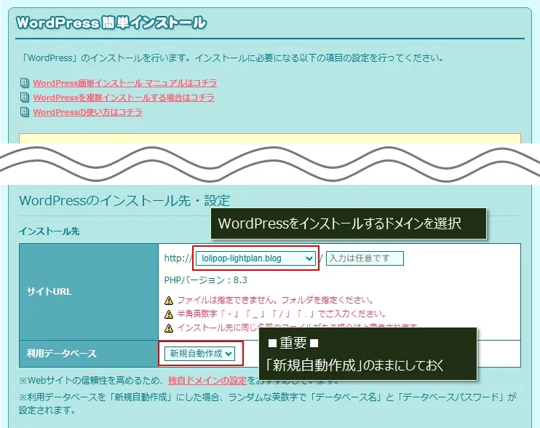Screen dimensions: 540x428
Task: Click the インストール先 section label
Action: pos(49,231)
